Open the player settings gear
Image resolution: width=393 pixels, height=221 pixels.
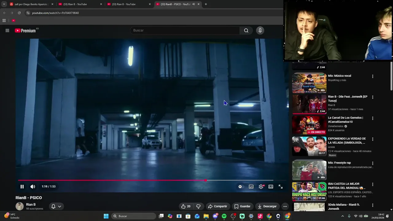click(261, 187)
